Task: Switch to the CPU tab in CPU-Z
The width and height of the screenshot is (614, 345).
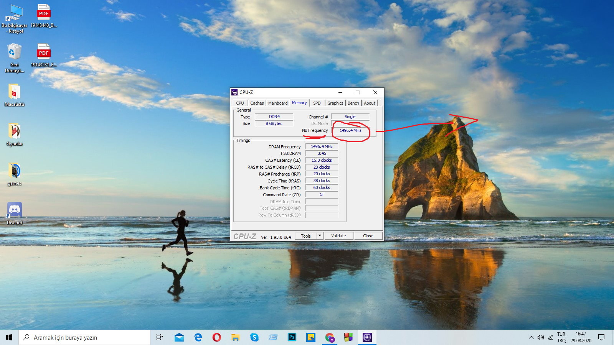Action: pos(240,103)
